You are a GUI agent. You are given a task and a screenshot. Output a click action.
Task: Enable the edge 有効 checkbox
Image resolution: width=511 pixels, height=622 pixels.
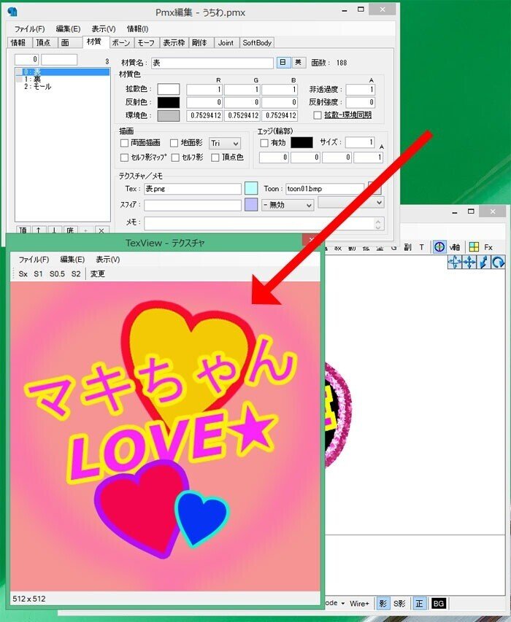264,143
